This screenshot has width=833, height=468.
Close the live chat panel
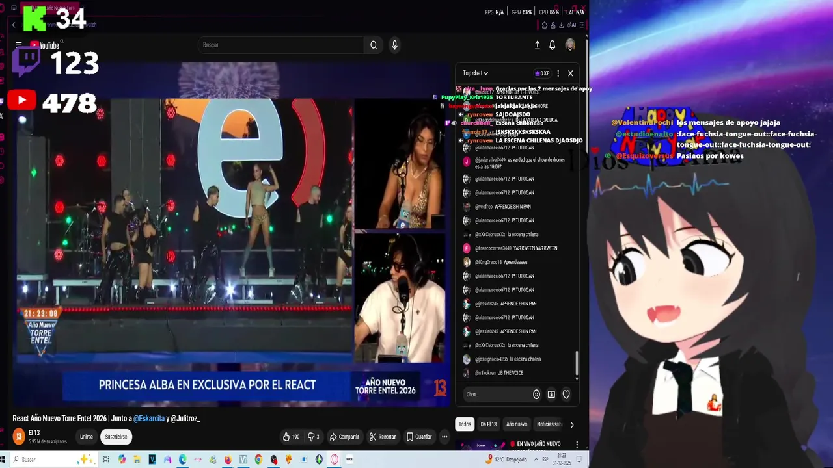click(570, 73)
